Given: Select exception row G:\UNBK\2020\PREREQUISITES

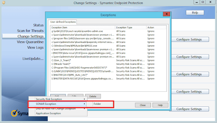Looking at the screenshot, I should (108, 71).
